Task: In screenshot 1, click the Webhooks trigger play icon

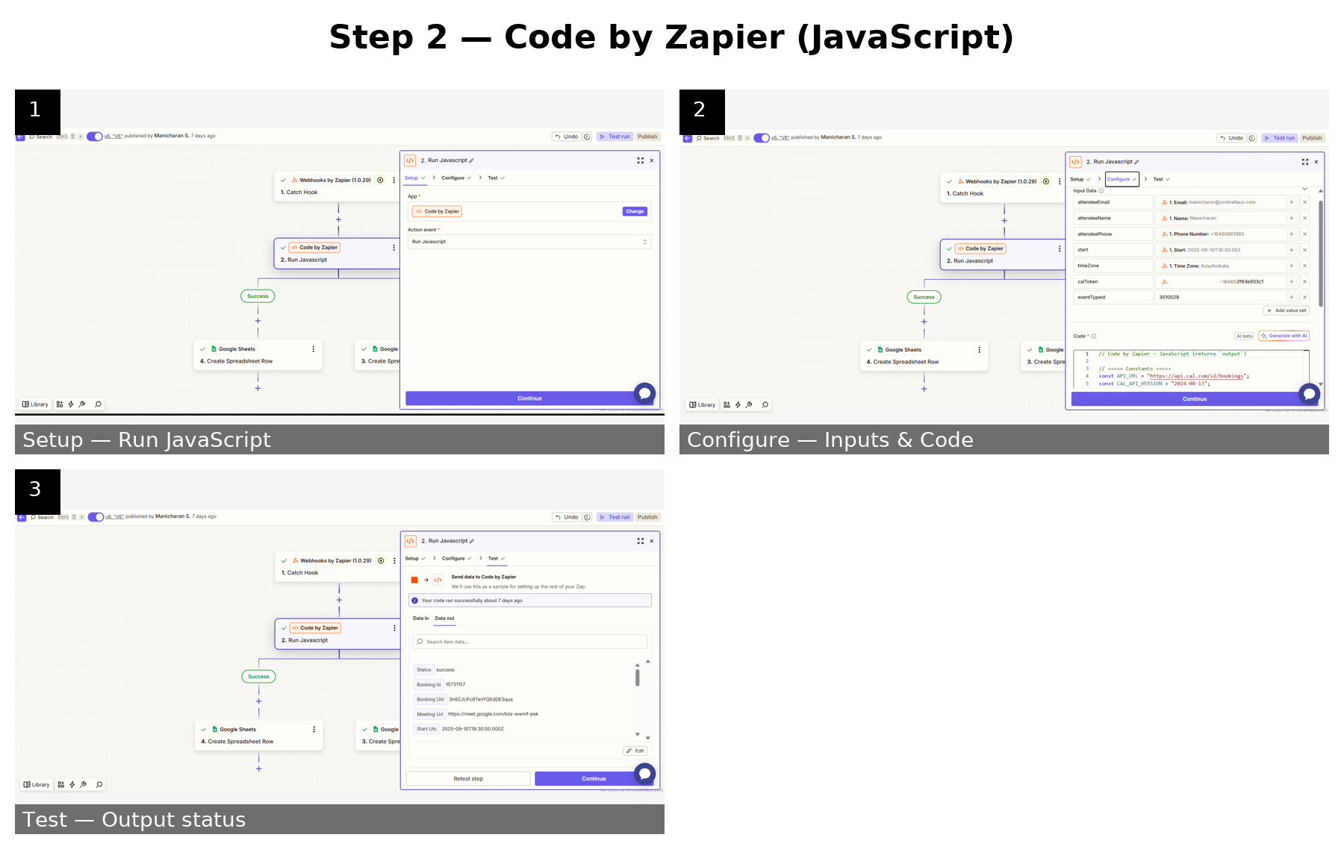Action: coord(381,180)
